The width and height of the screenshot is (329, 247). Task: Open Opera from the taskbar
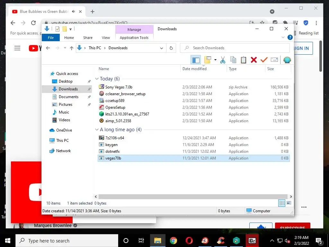pos(189,241)
